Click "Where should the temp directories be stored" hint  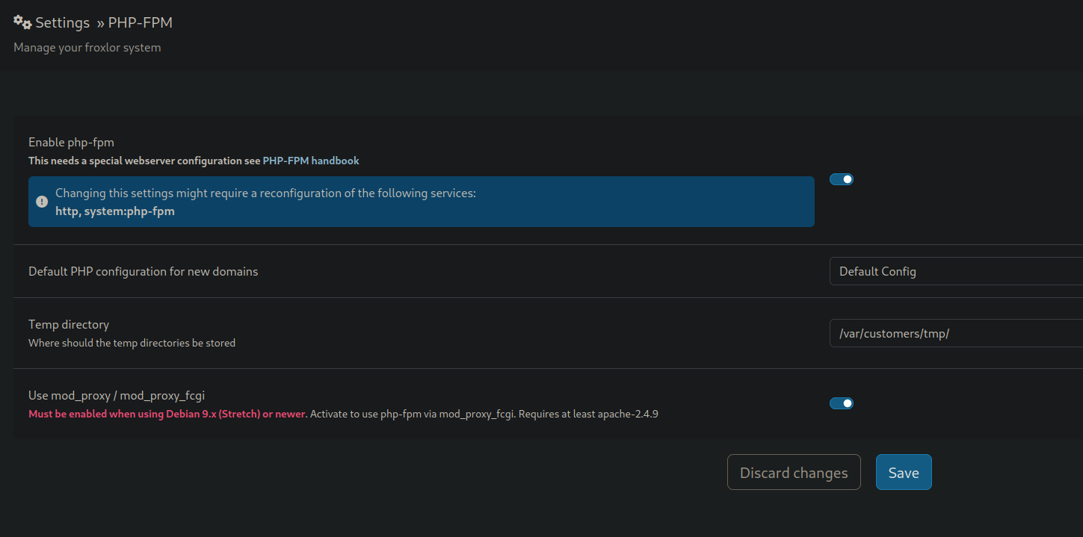point(132,343)
